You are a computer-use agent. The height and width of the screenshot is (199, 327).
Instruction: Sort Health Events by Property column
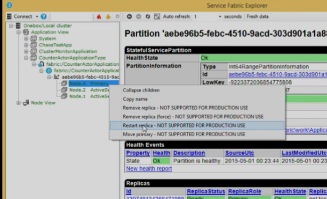(x=138, y=153)
